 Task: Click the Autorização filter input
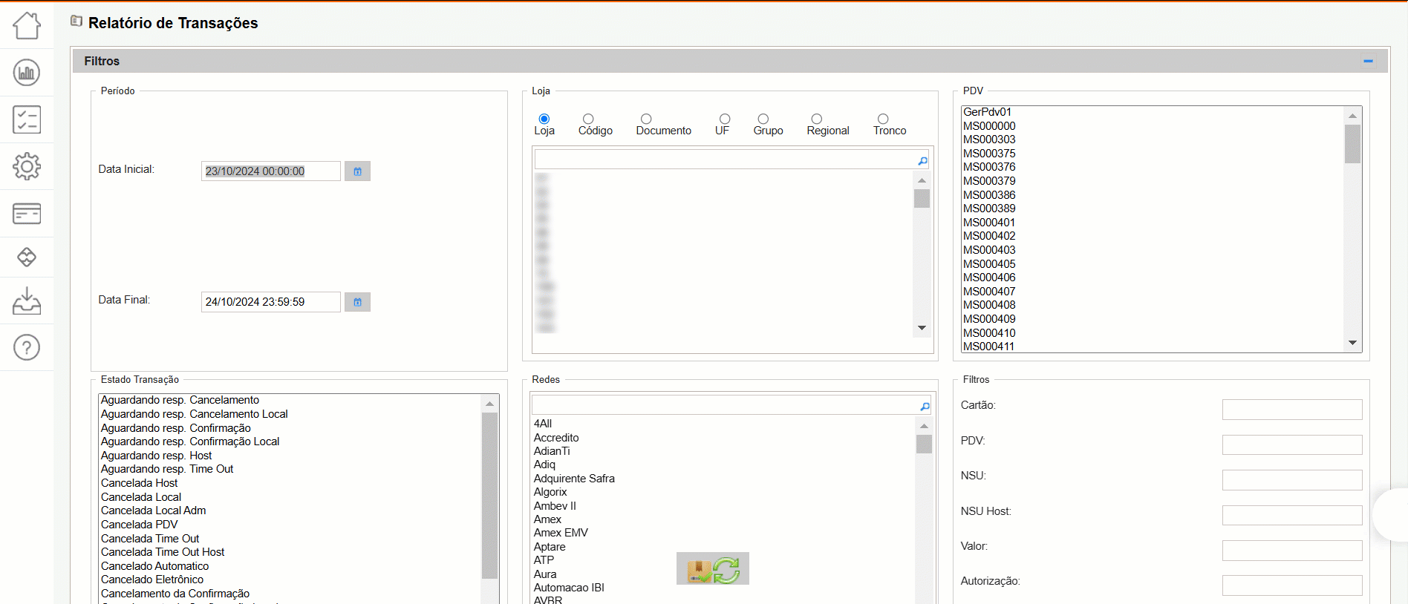(1292, 585)
